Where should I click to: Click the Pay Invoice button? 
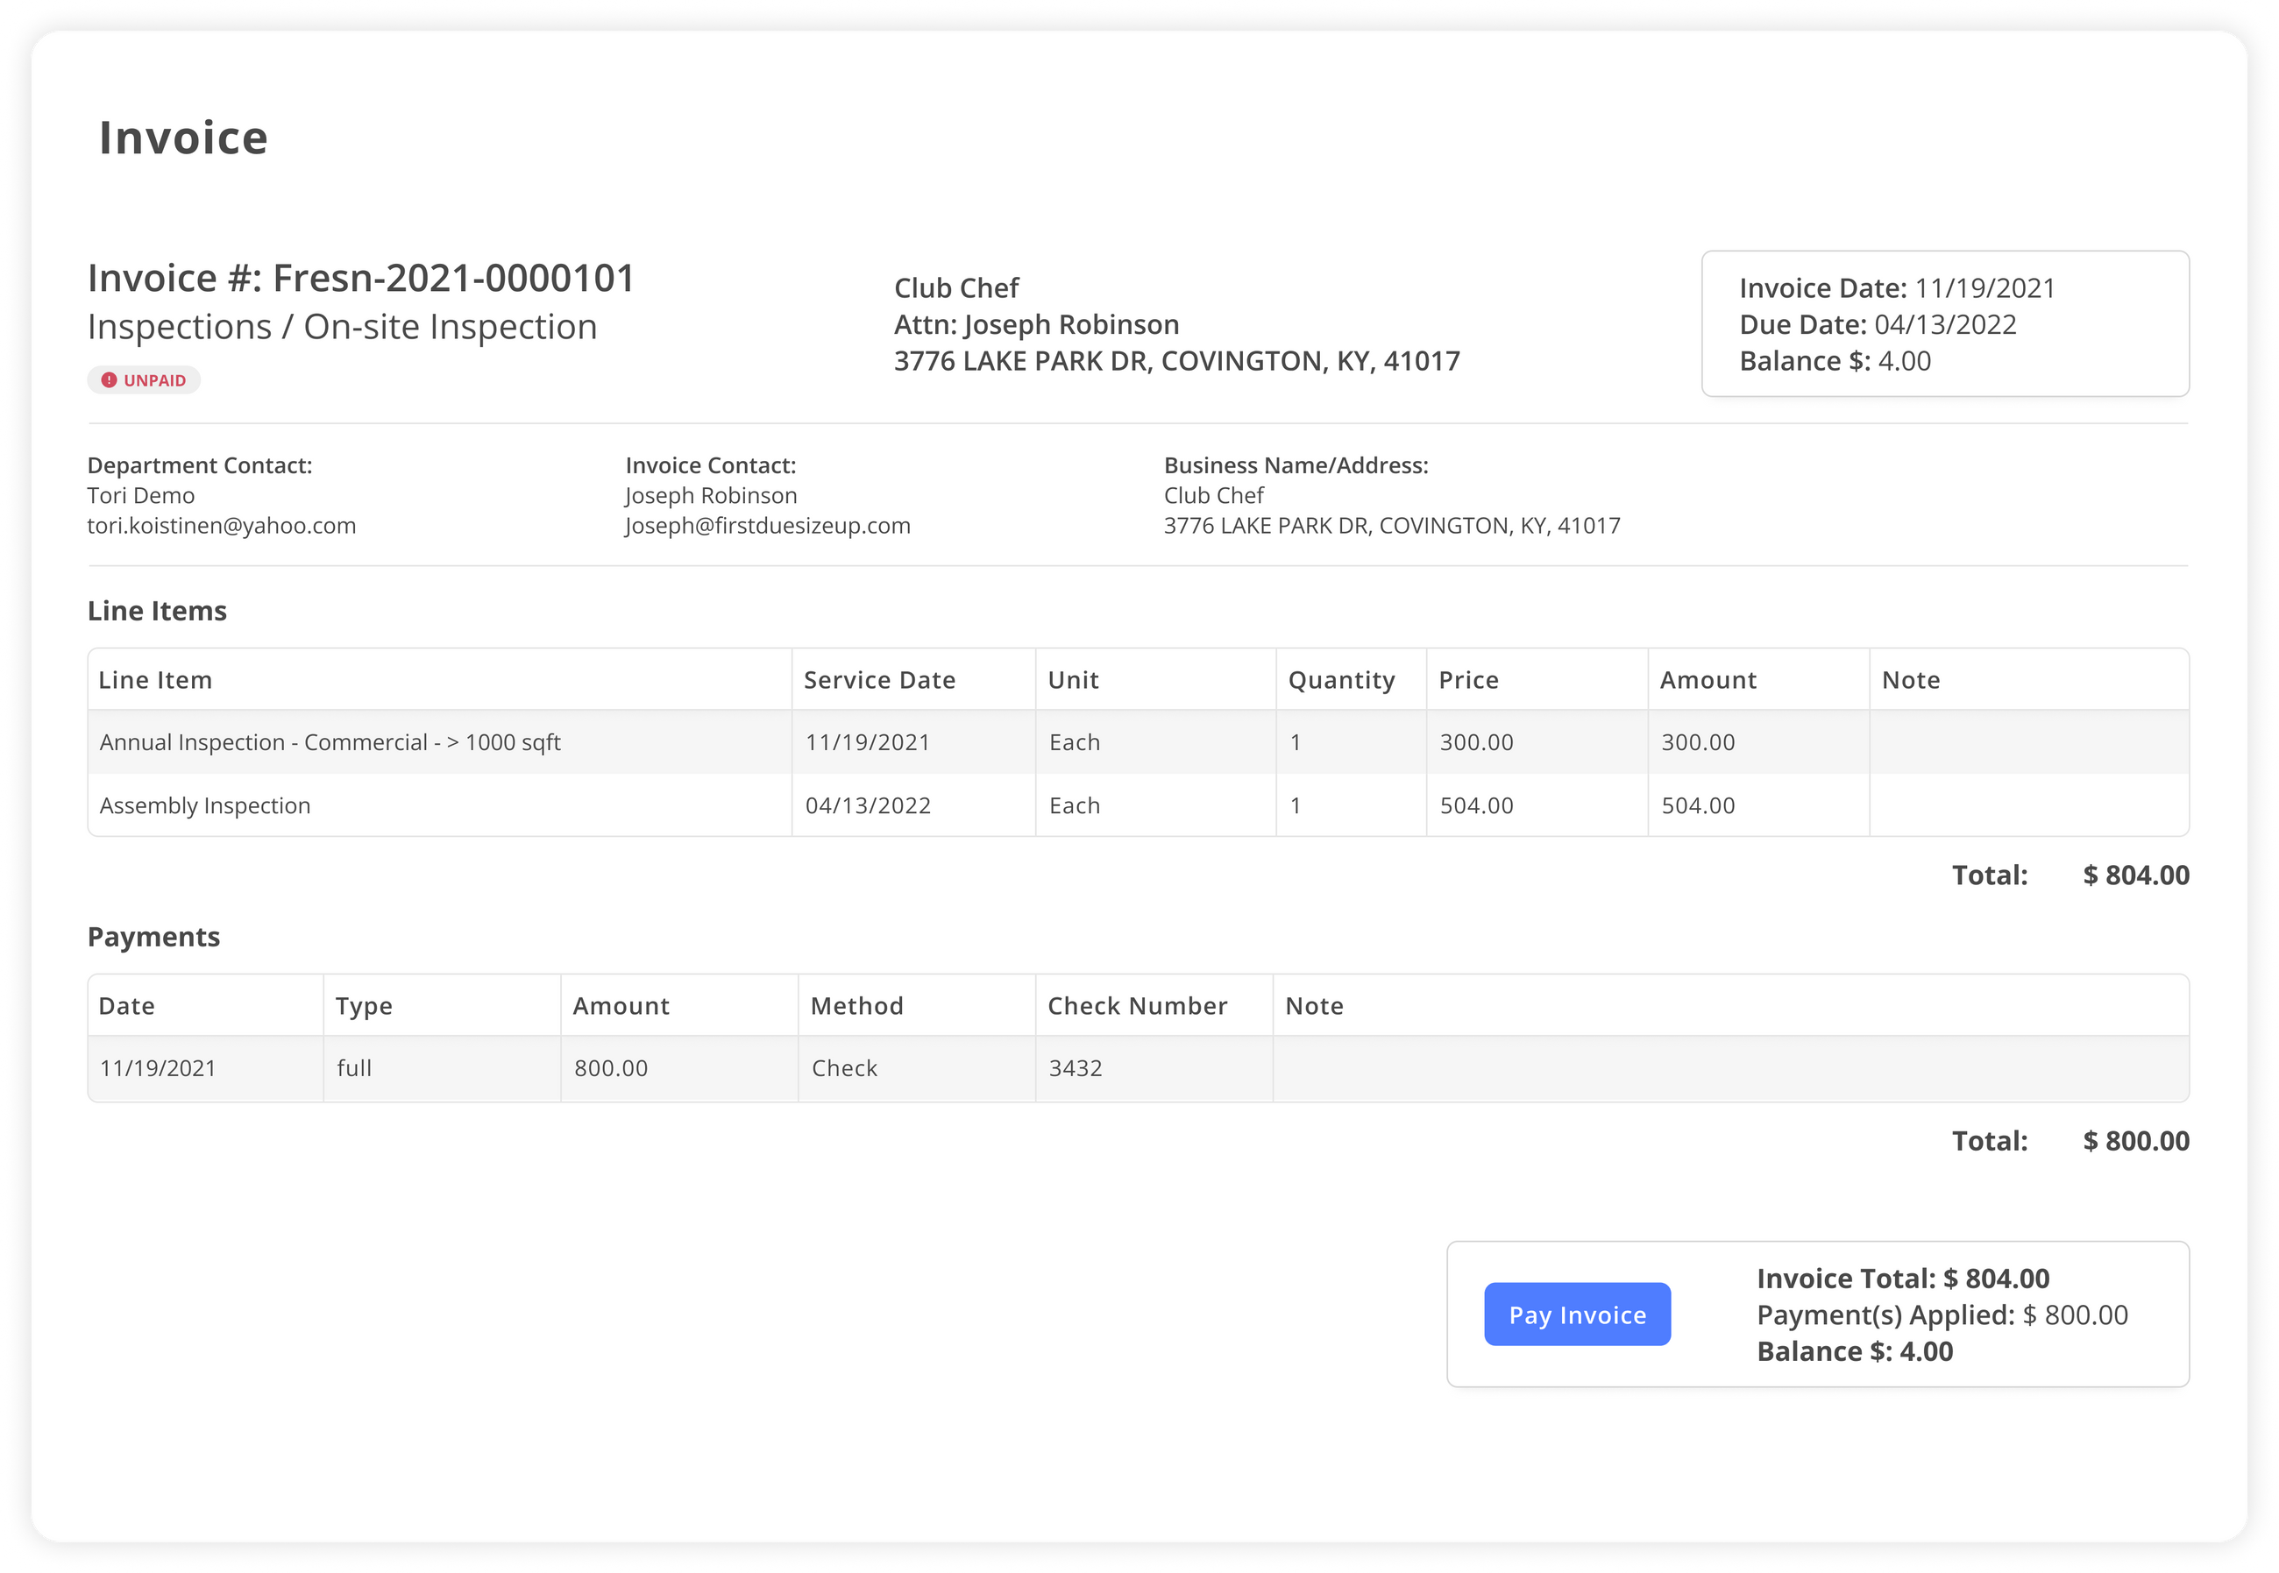(1576, 1314)
